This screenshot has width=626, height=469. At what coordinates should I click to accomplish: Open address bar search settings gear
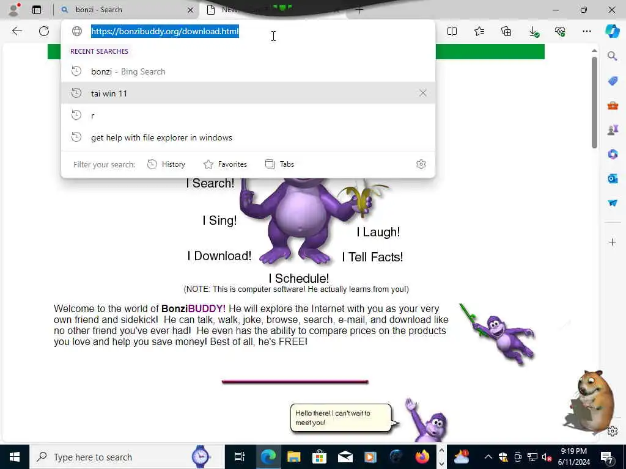pos(421,164)
